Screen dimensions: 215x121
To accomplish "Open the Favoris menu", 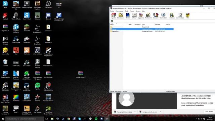I will click(132, 11).
